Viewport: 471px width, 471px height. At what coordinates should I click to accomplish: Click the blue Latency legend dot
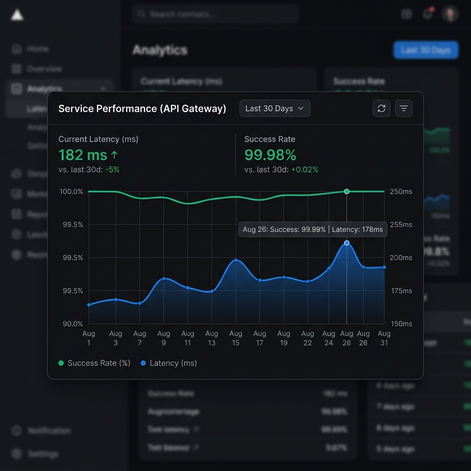[x=144, y=363]
